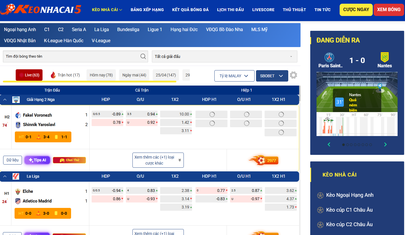Open the odds settings gear icon
This screenshot has height=235, width=405.
click(293, 75)
